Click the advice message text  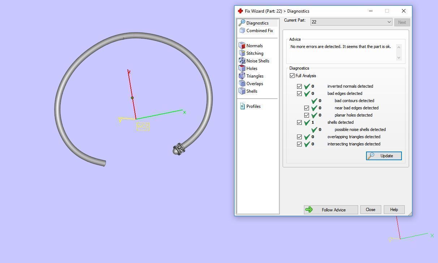pos(340,47)
